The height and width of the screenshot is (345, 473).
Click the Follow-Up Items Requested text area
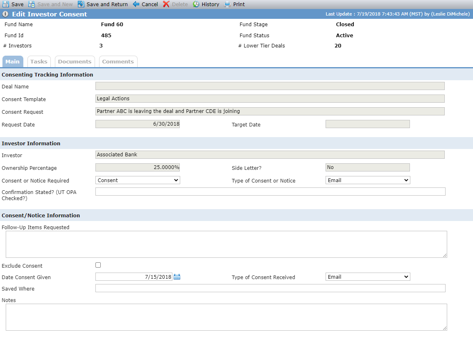(x=226, y=244)
